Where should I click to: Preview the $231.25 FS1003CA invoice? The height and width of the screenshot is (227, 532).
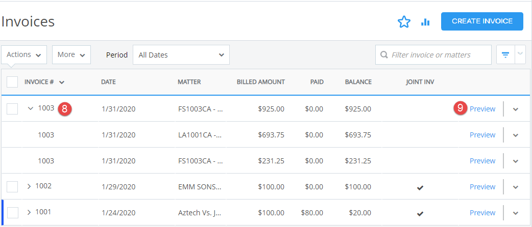(x=482, y=161)
